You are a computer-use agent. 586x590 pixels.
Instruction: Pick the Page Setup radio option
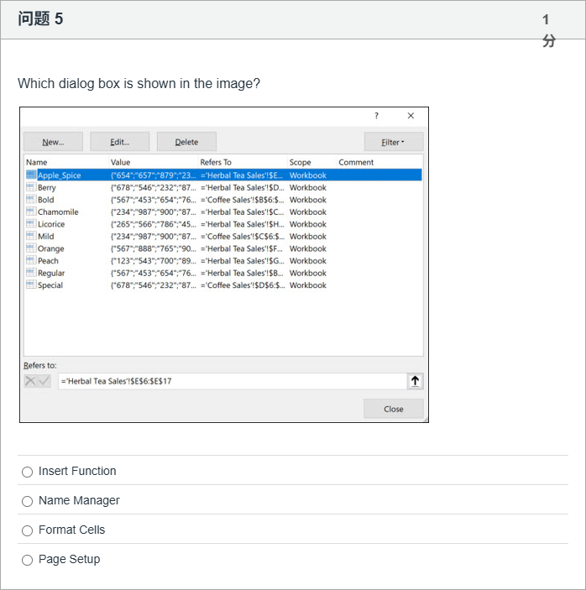pos(28,560)
